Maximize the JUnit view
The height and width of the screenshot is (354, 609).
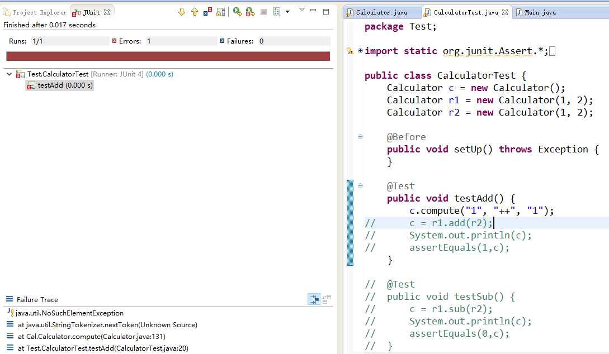tap(326, 12)
